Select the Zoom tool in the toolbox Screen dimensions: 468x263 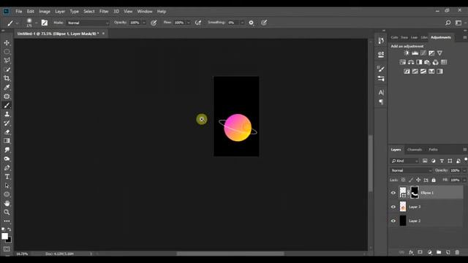pos(7,212)
